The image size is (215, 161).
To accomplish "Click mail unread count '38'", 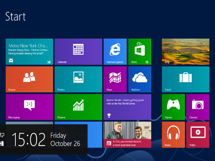I will coord(49,62).
